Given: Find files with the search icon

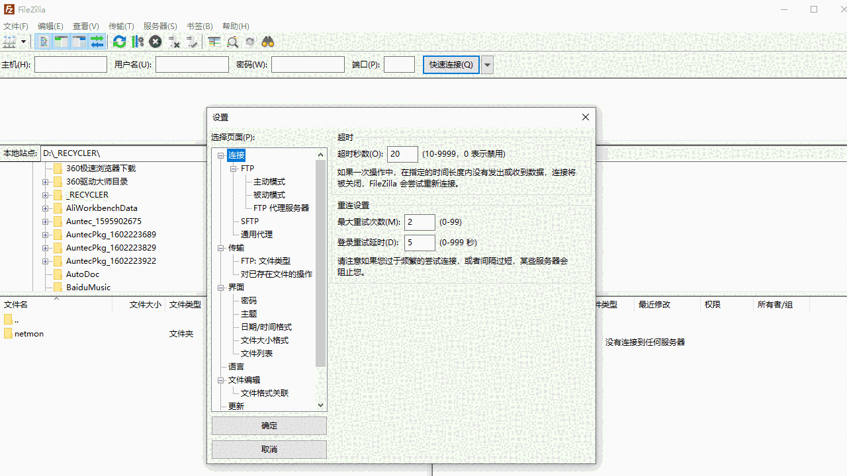Looking at the screenshot, I should pos(267,42).
